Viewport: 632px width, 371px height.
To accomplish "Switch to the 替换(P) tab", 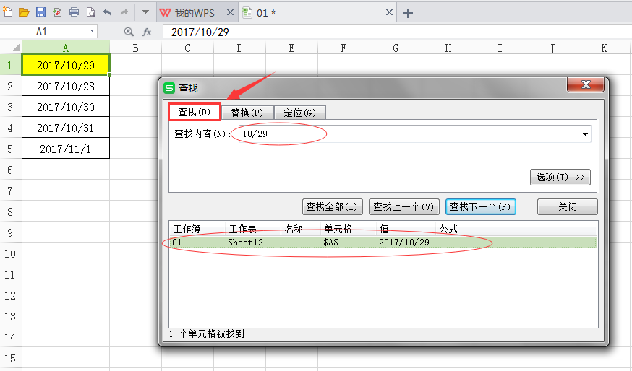I will (247, 113).
